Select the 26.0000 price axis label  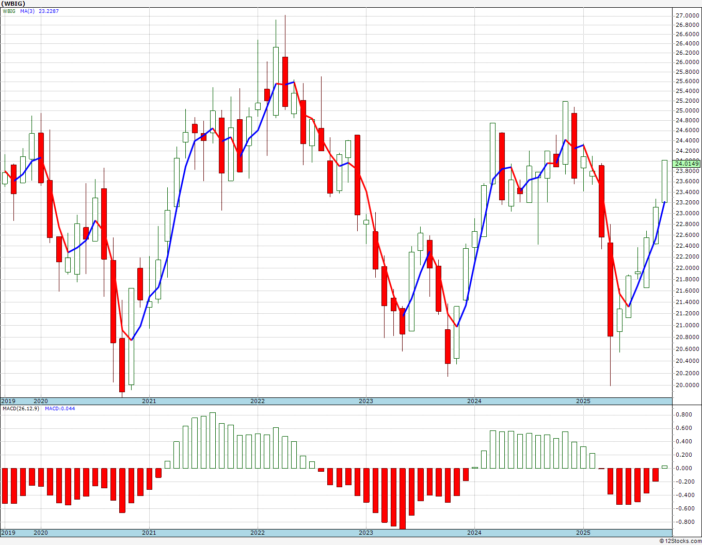coord(687,62)
